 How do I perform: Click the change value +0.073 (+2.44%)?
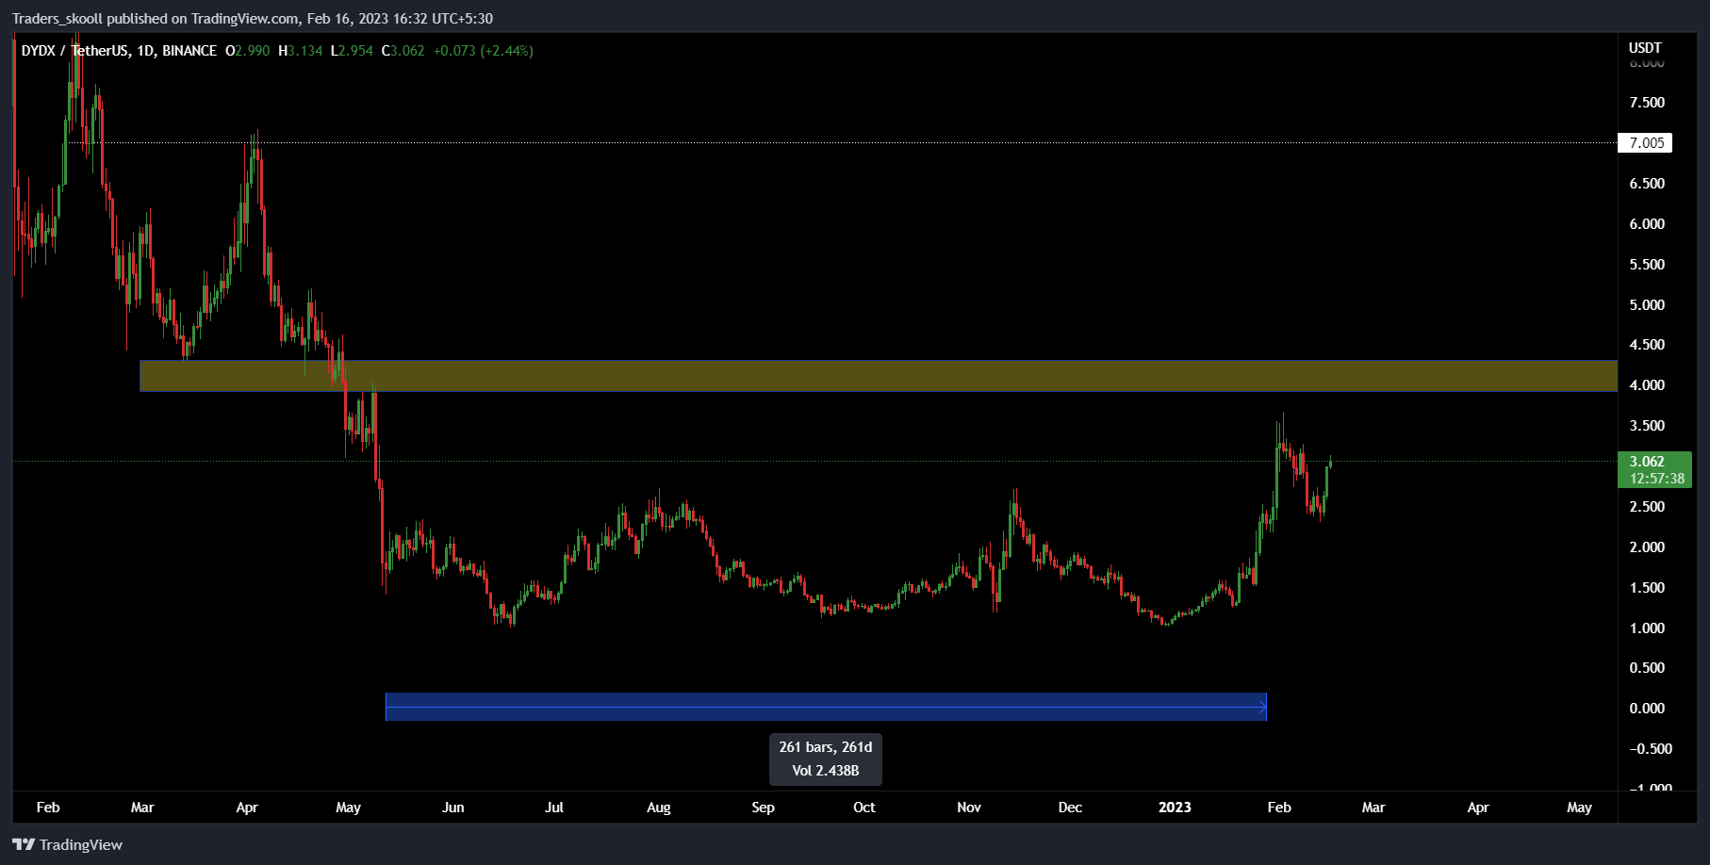484,51
